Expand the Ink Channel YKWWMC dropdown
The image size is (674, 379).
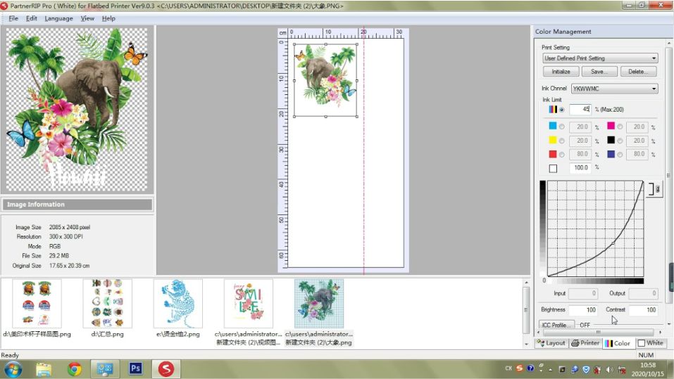point(615,89)
